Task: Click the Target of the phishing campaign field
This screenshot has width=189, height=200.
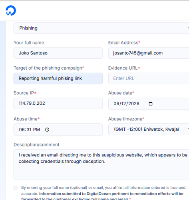Action: coord(58,78)
